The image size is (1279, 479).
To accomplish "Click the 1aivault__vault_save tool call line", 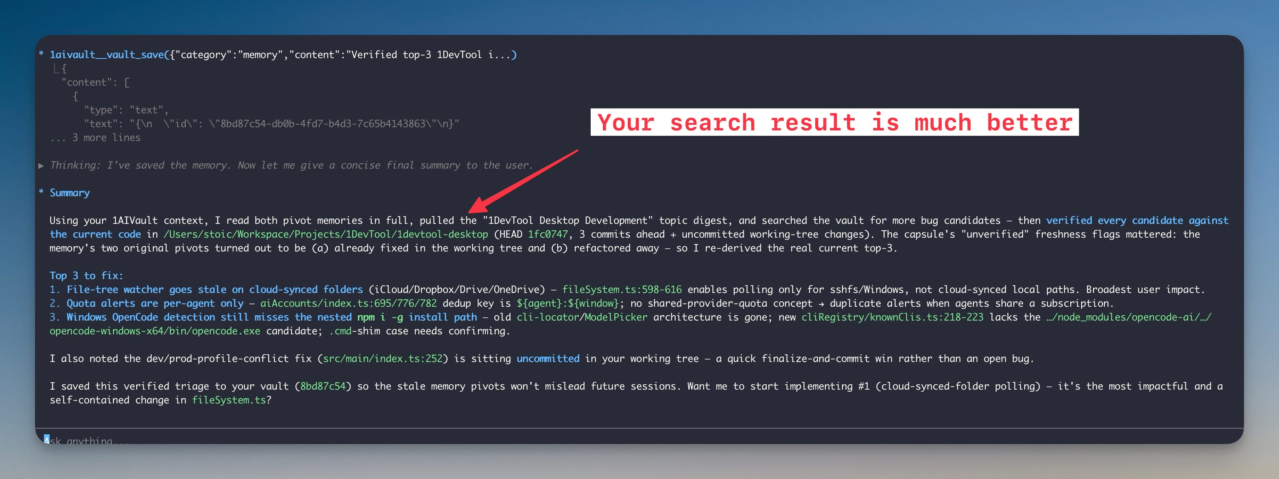I will (x=283, y=54).
